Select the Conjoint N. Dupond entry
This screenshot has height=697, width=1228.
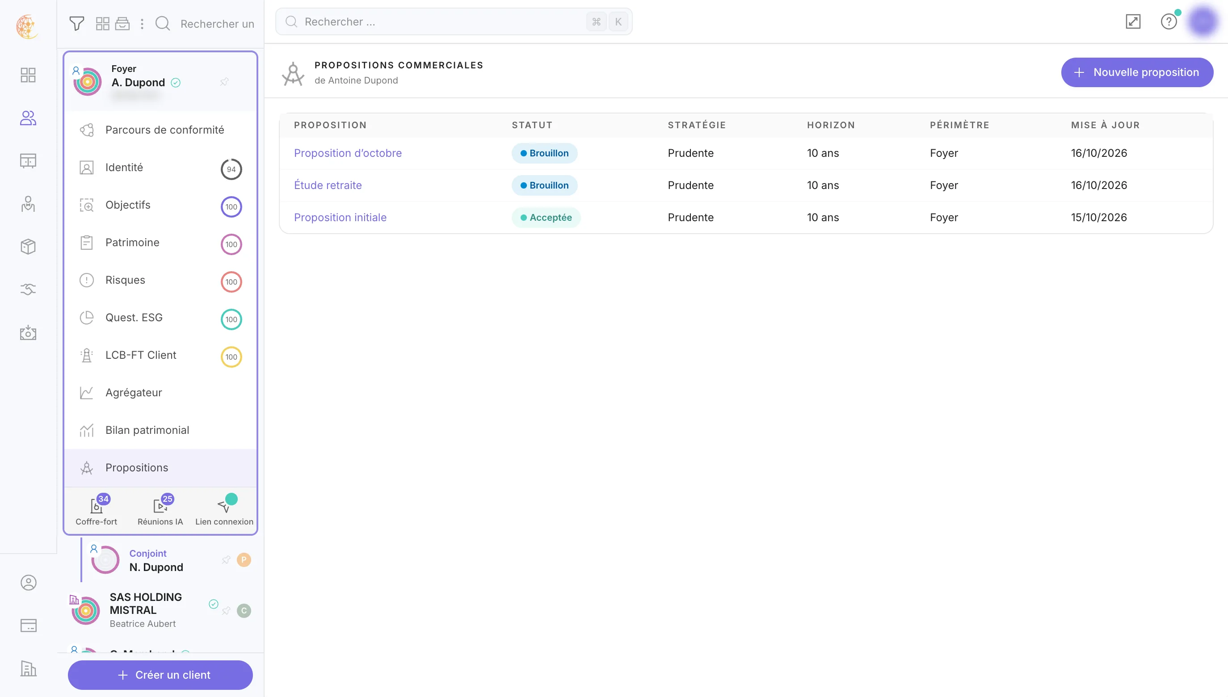pyautogui.click(x=168, y=560)
